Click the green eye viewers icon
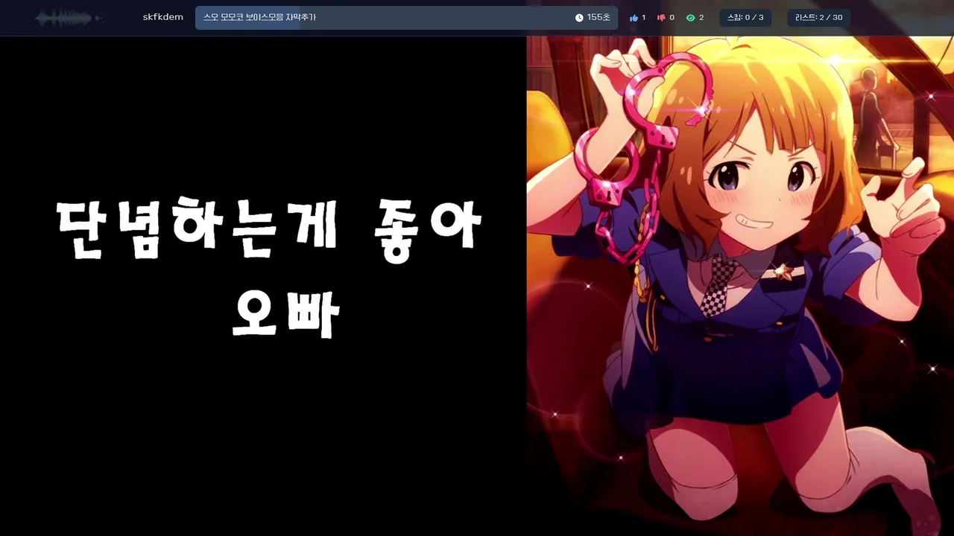The width and height of the screenshot is (954, 536). tap(690, 18)
